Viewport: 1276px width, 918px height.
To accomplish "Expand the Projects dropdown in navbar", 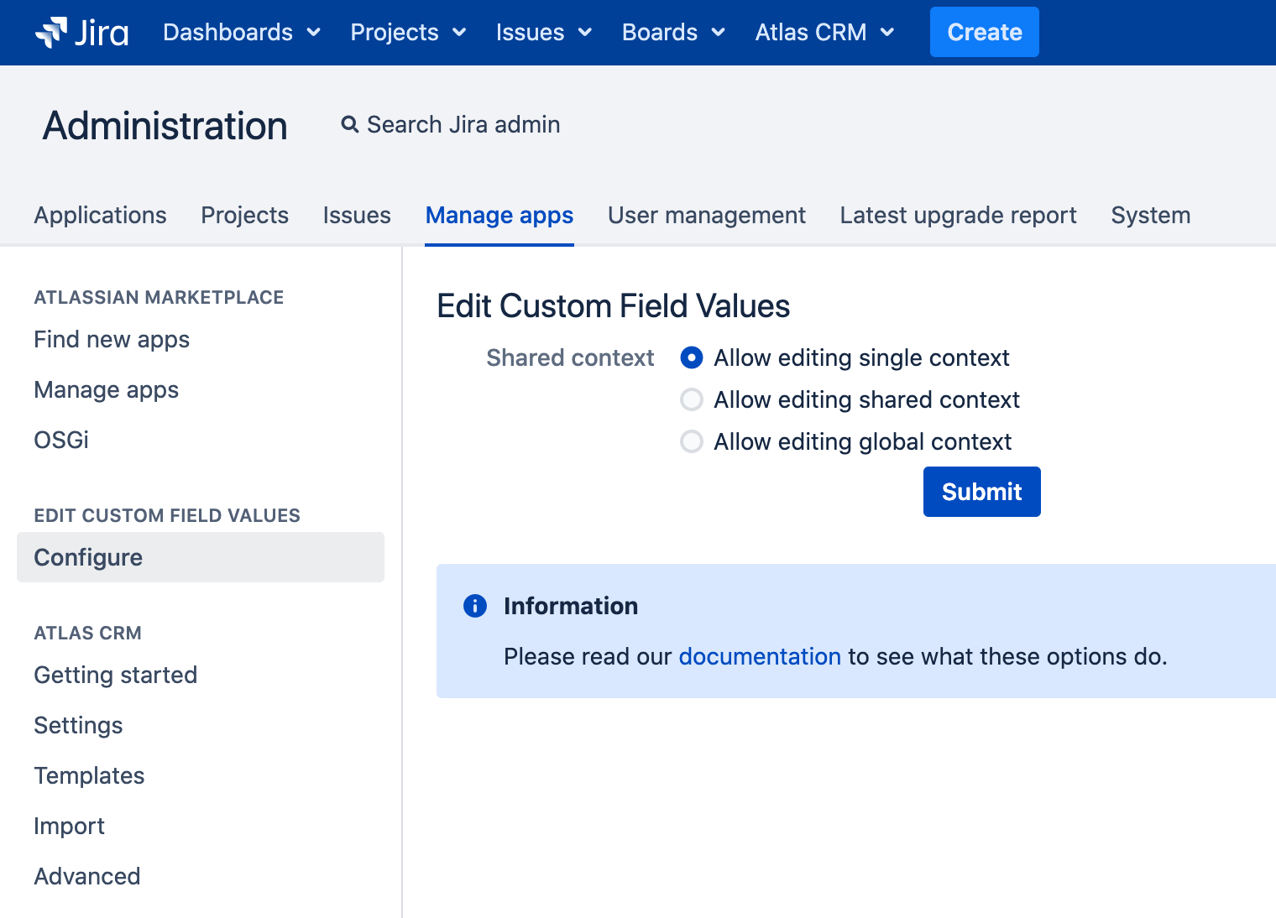I will pos(408,32).
